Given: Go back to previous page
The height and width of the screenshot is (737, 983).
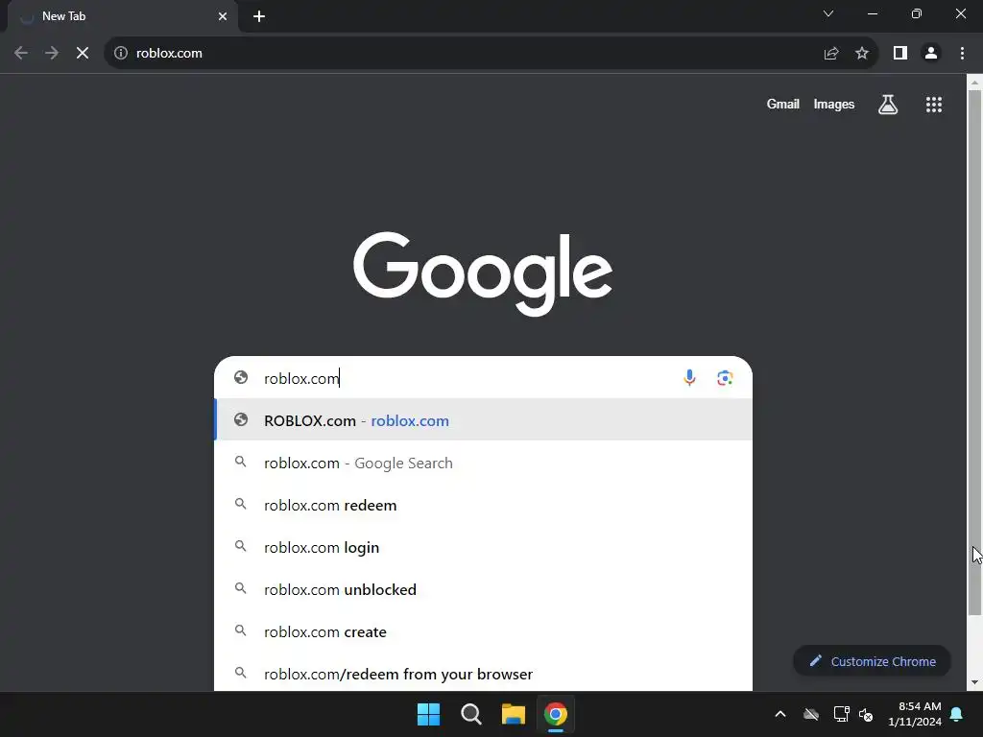Looking at the screenshot, I should point(21,54).
